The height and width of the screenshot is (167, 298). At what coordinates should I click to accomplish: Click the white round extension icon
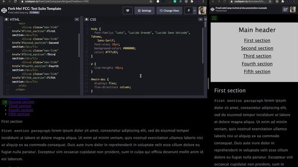point(158,1)
